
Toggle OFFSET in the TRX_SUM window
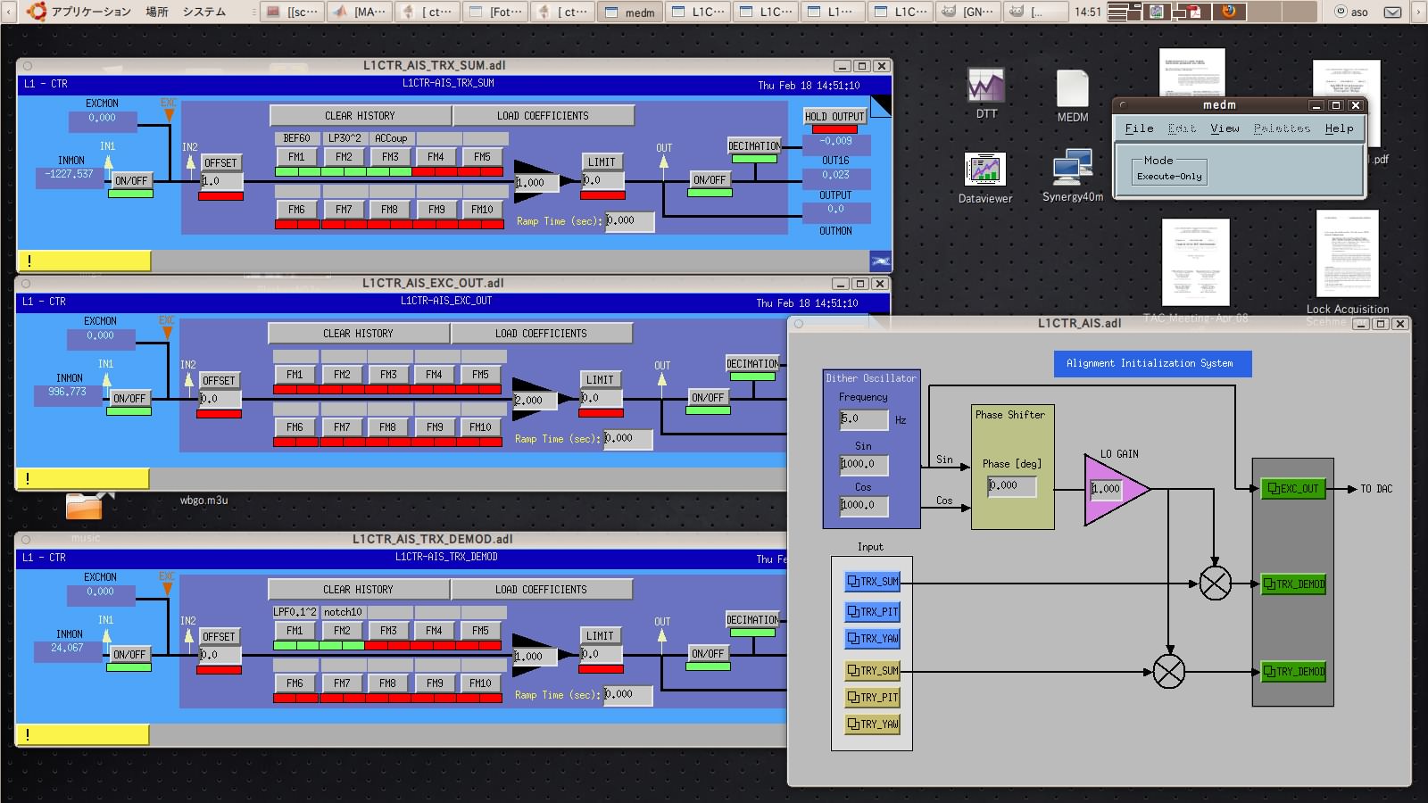pyautogui.click(x=220, y=162)
